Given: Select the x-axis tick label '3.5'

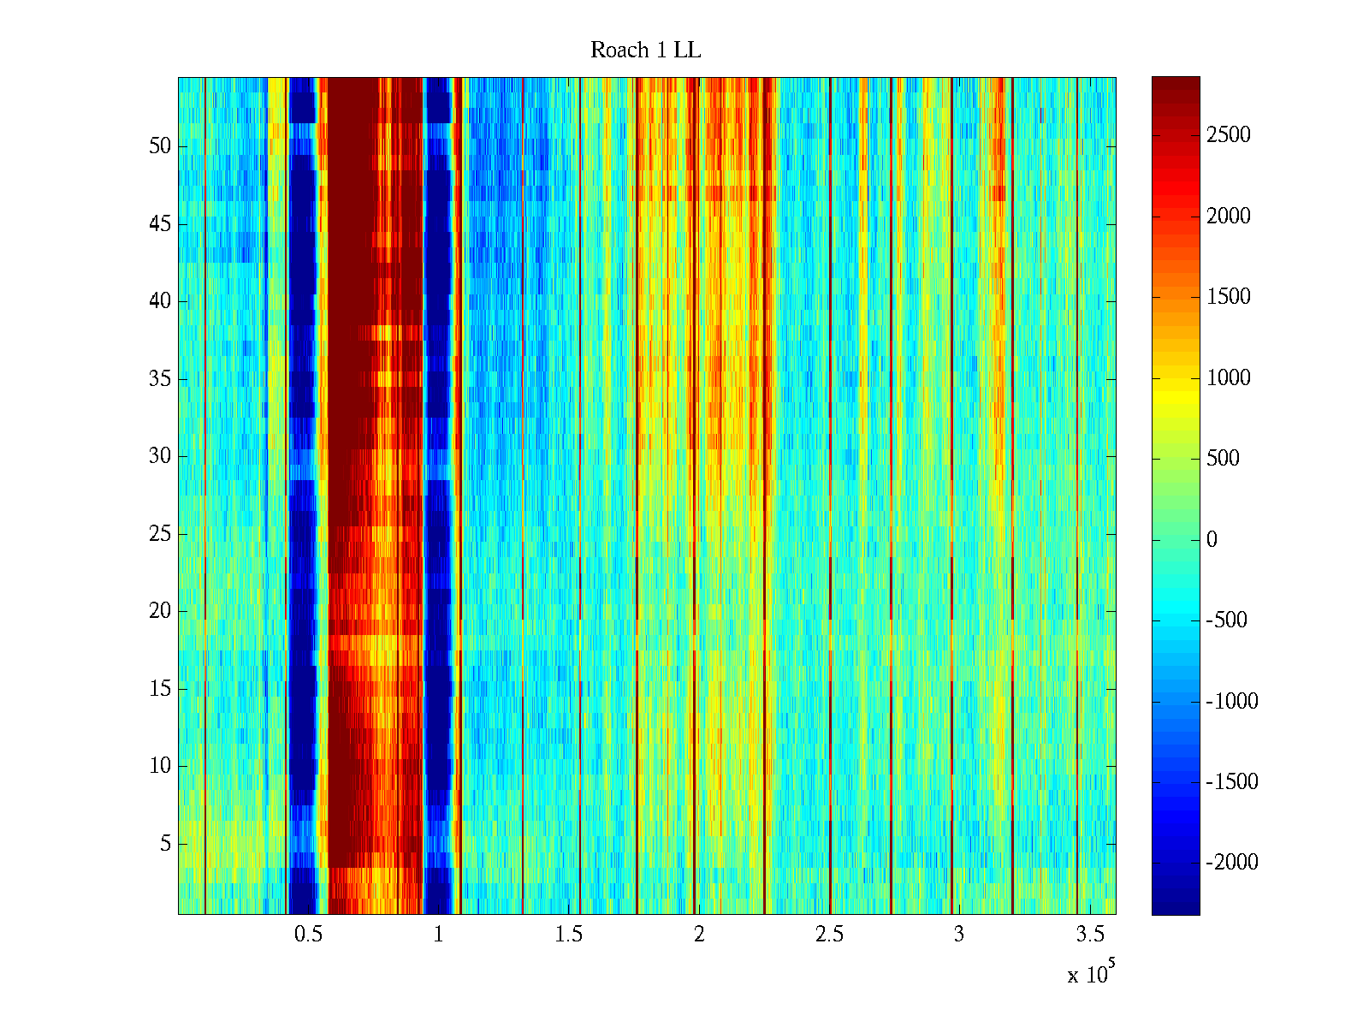Looking at the screenshot, I should 1088,935.
